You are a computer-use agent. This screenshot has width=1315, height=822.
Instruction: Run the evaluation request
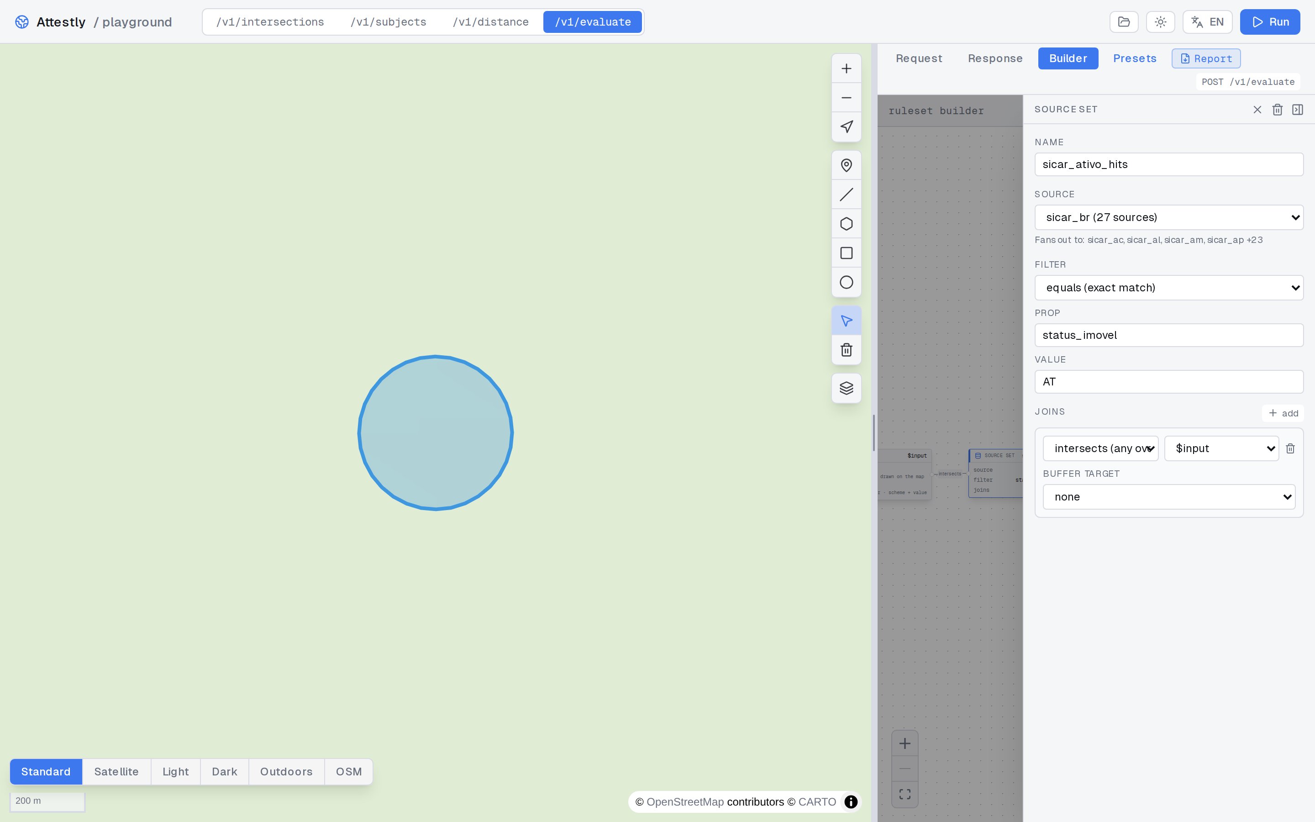pos(1270,22)
